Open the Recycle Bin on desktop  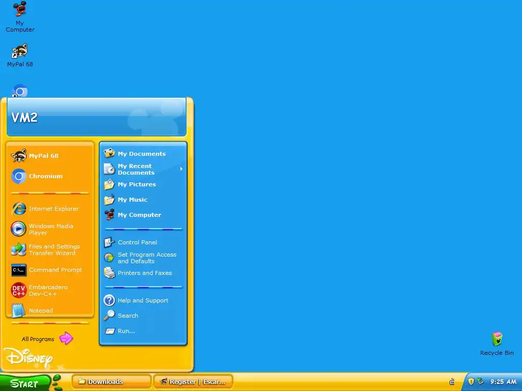tap(497, 344)
